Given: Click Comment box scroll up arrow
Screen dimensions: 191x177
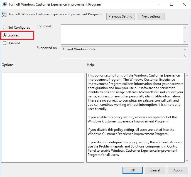Looking at the screenshot, I should [x=185, y=28].
